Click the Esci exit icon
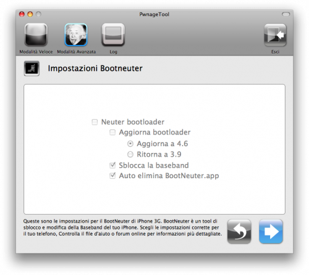Image resolution: width=309 pixels, height=275 pixels. (x=275, y=35)
